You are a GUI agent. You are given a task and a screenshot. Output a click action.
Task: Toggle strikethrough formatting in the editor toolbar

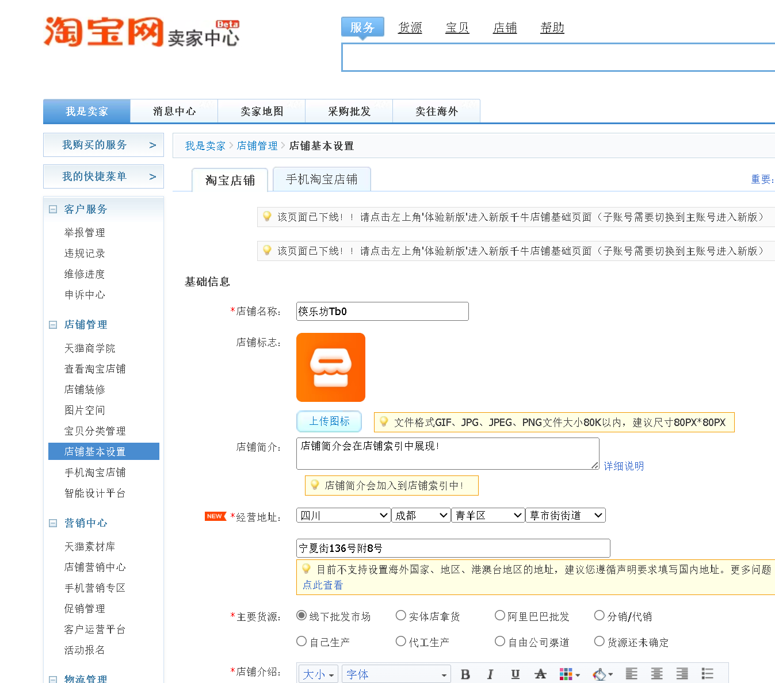click(x=540, y=674)
